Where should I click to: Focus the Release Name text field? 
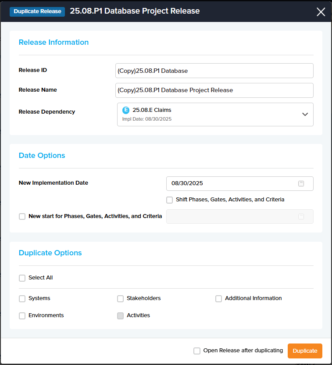[x=214, y=90]
